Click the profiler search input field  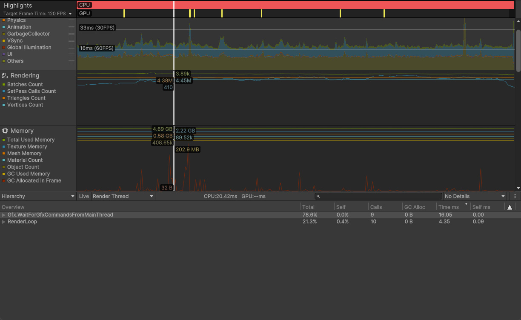click(x=378, y=196)
